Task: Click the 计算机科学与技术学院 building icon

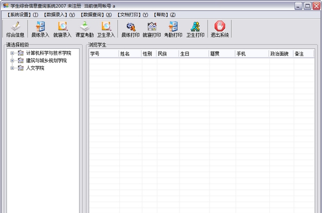Action: click(x=20, y=53)
